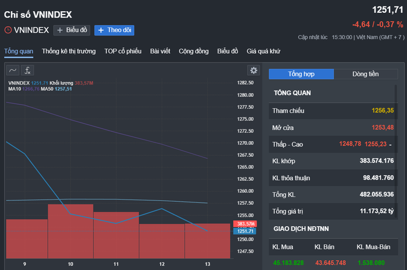Click the Chỉ số VNINDEX title
This screenshot has width=407, height=270.
pos(38,15)
